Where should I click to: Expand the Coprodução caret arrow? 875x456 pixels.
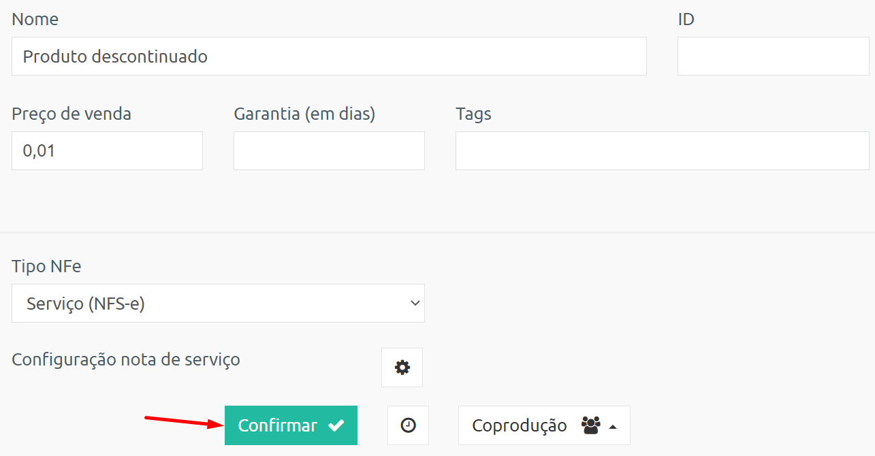tap(613, 427)
